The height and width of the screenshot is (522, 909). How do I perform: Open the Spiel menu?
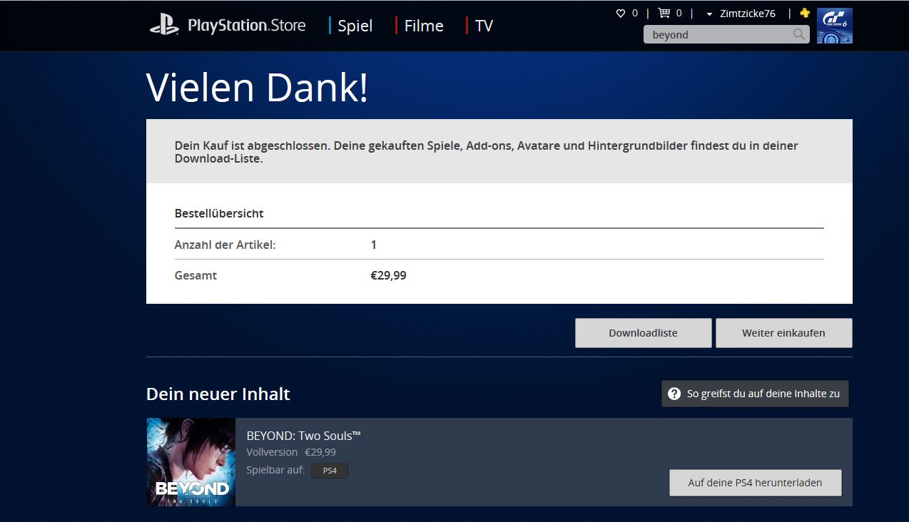(355, 26)
